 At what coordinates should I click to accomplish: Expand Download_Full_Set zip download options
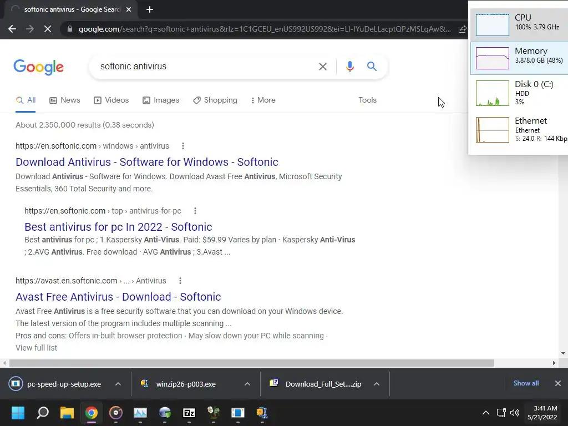377,384
